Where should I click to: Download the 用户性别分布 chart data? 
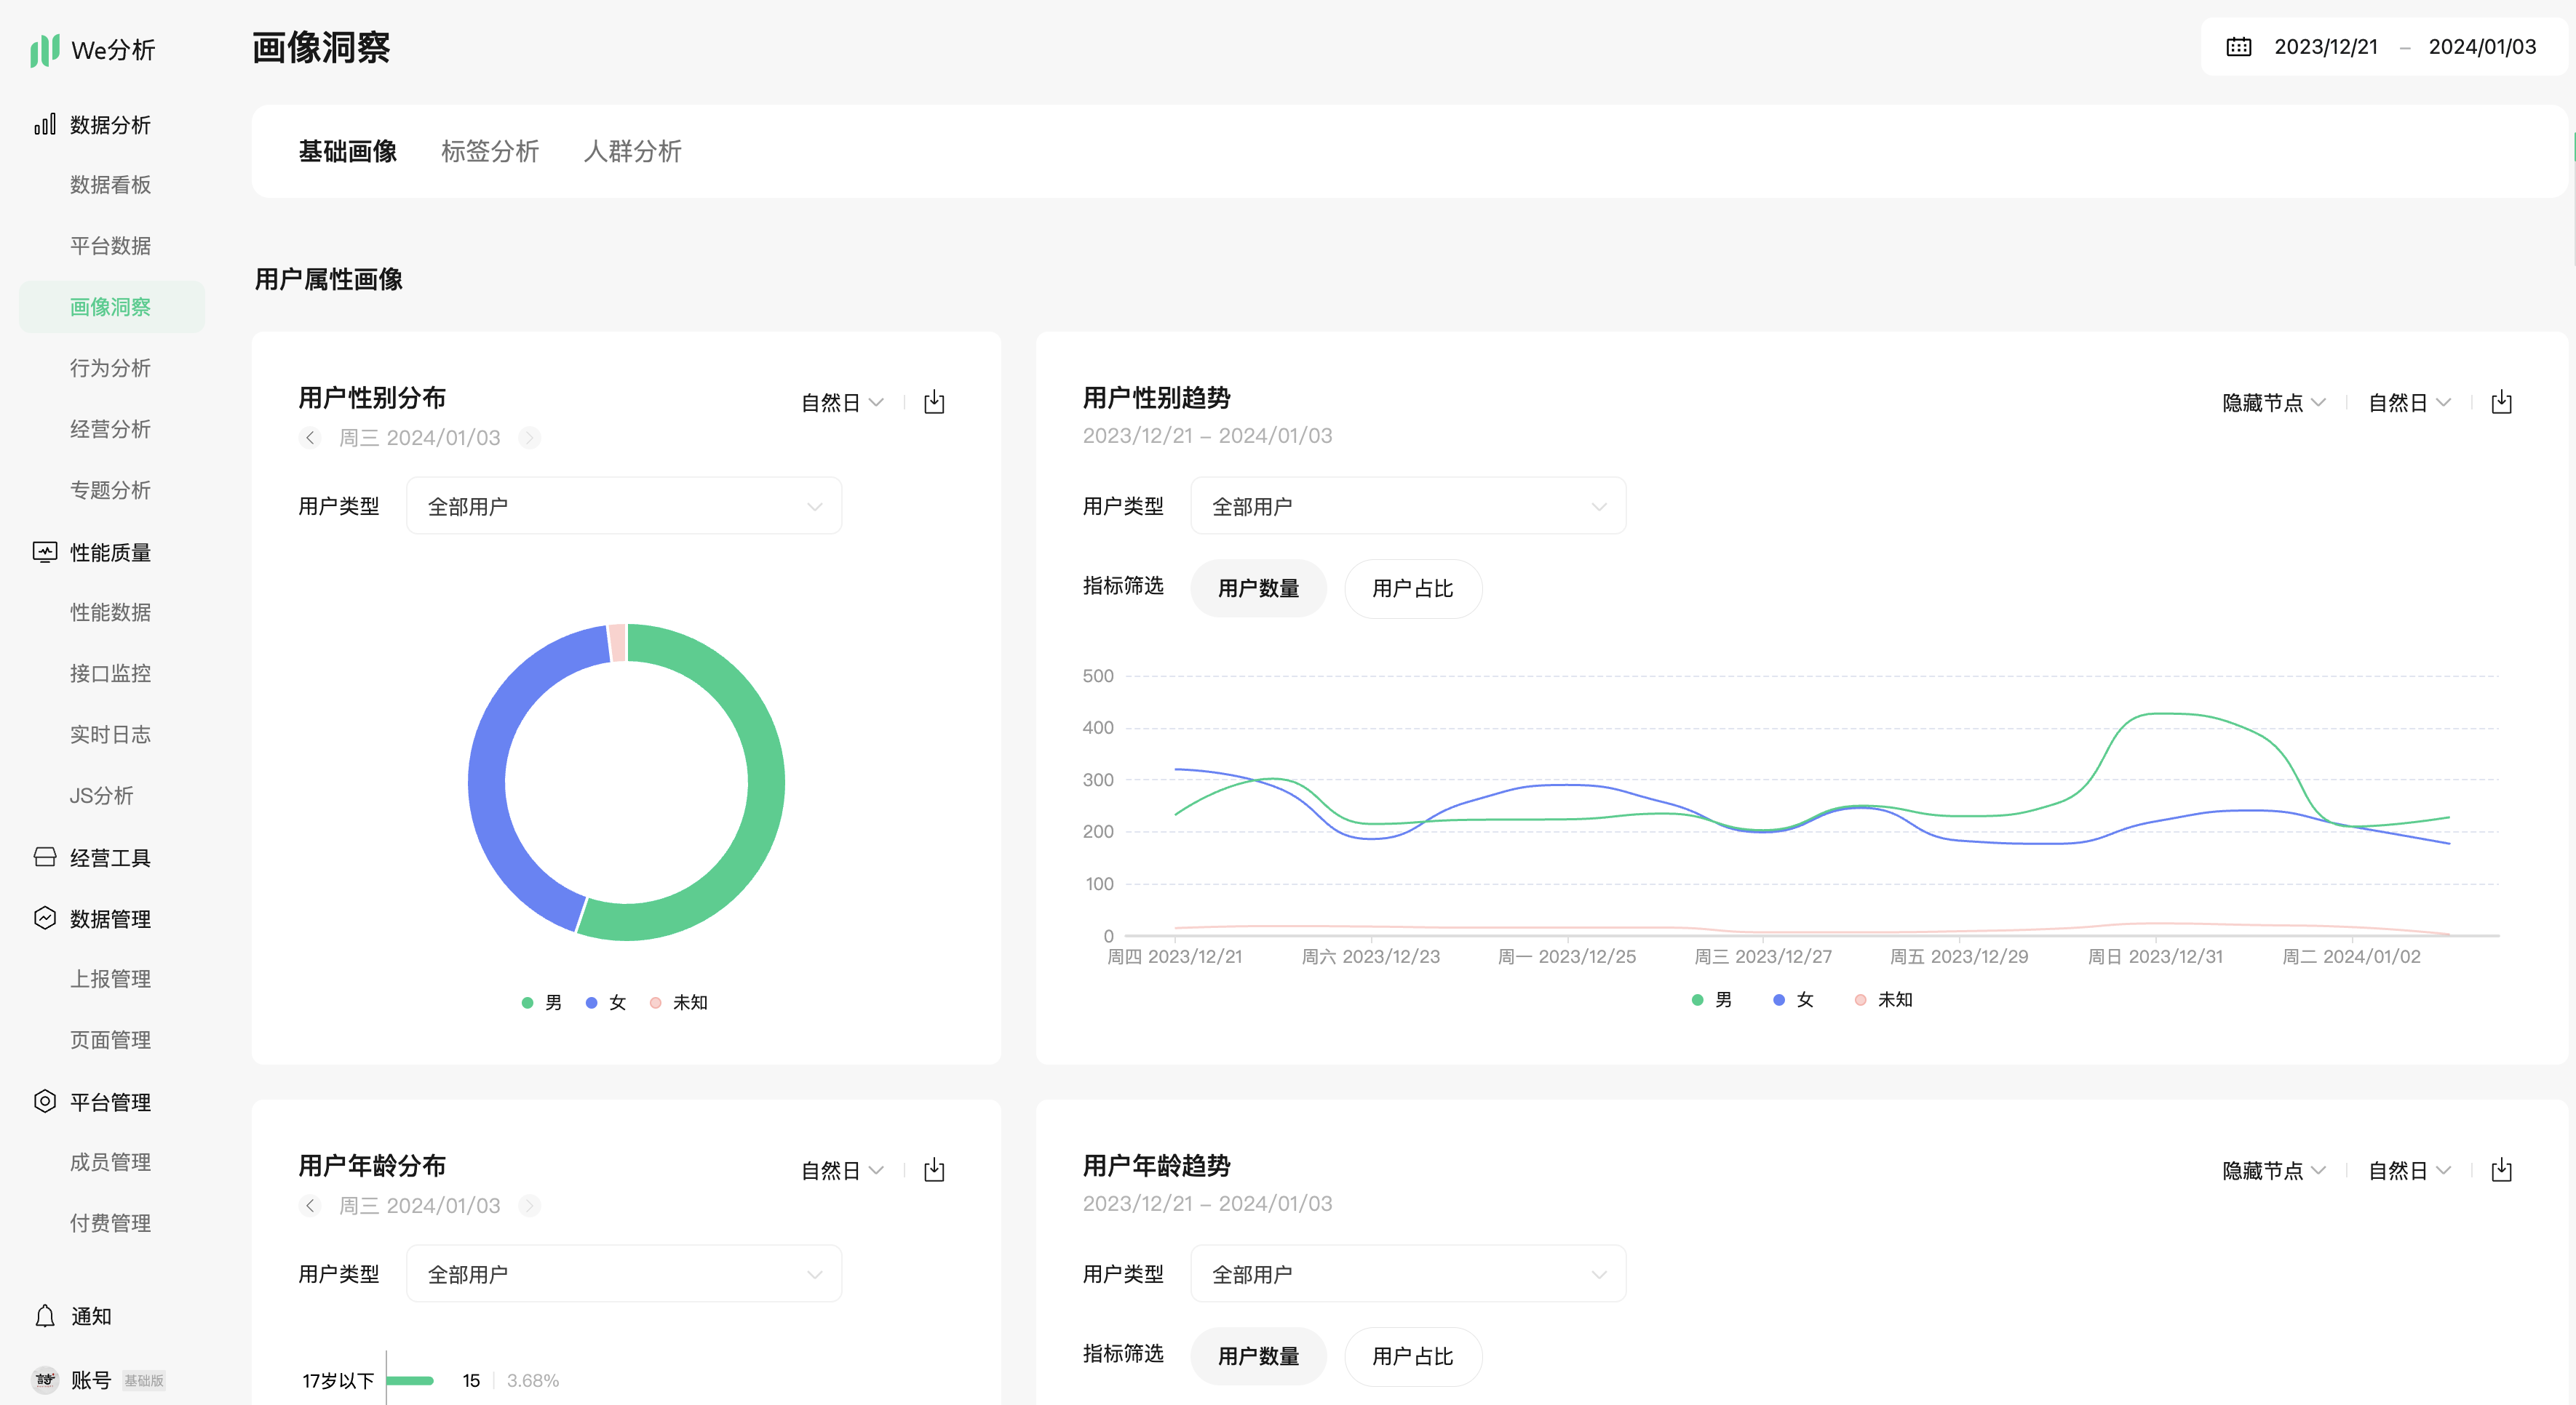[x=934, y=401]
